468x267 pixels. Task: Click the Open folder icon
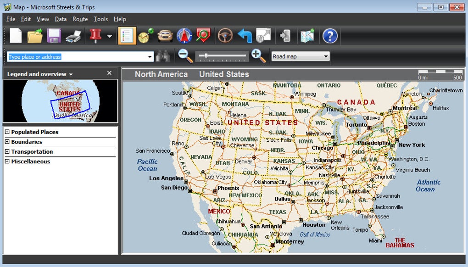coord(35,36)
